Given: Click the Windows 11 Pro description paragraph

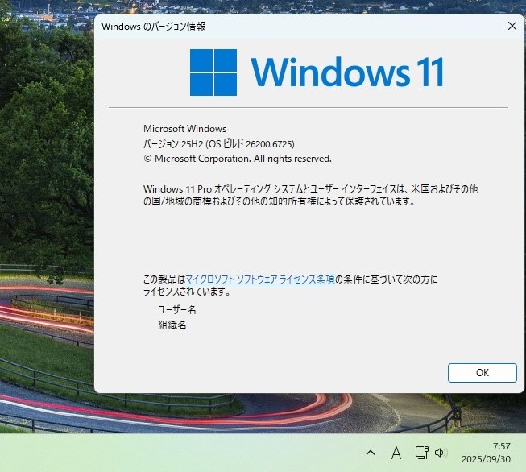Looking at the screenshot, I should [x=310, y=195].
